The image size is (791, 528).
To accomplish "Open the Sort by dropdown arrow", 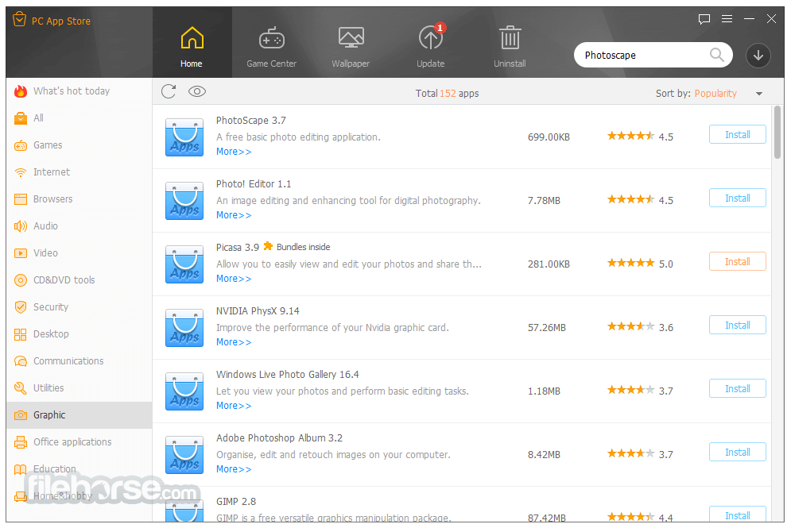I will pos(758,94).
